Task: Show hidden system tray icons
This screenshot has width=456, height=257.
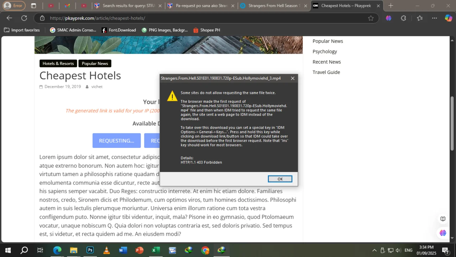Action: click(374, 250)
